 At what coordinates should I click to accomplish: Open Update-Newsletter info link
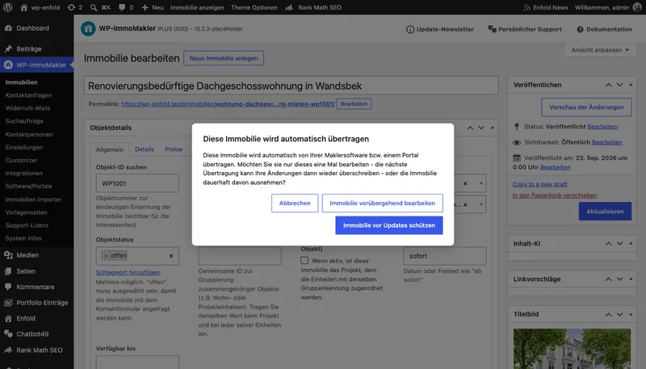coord(440,29)
